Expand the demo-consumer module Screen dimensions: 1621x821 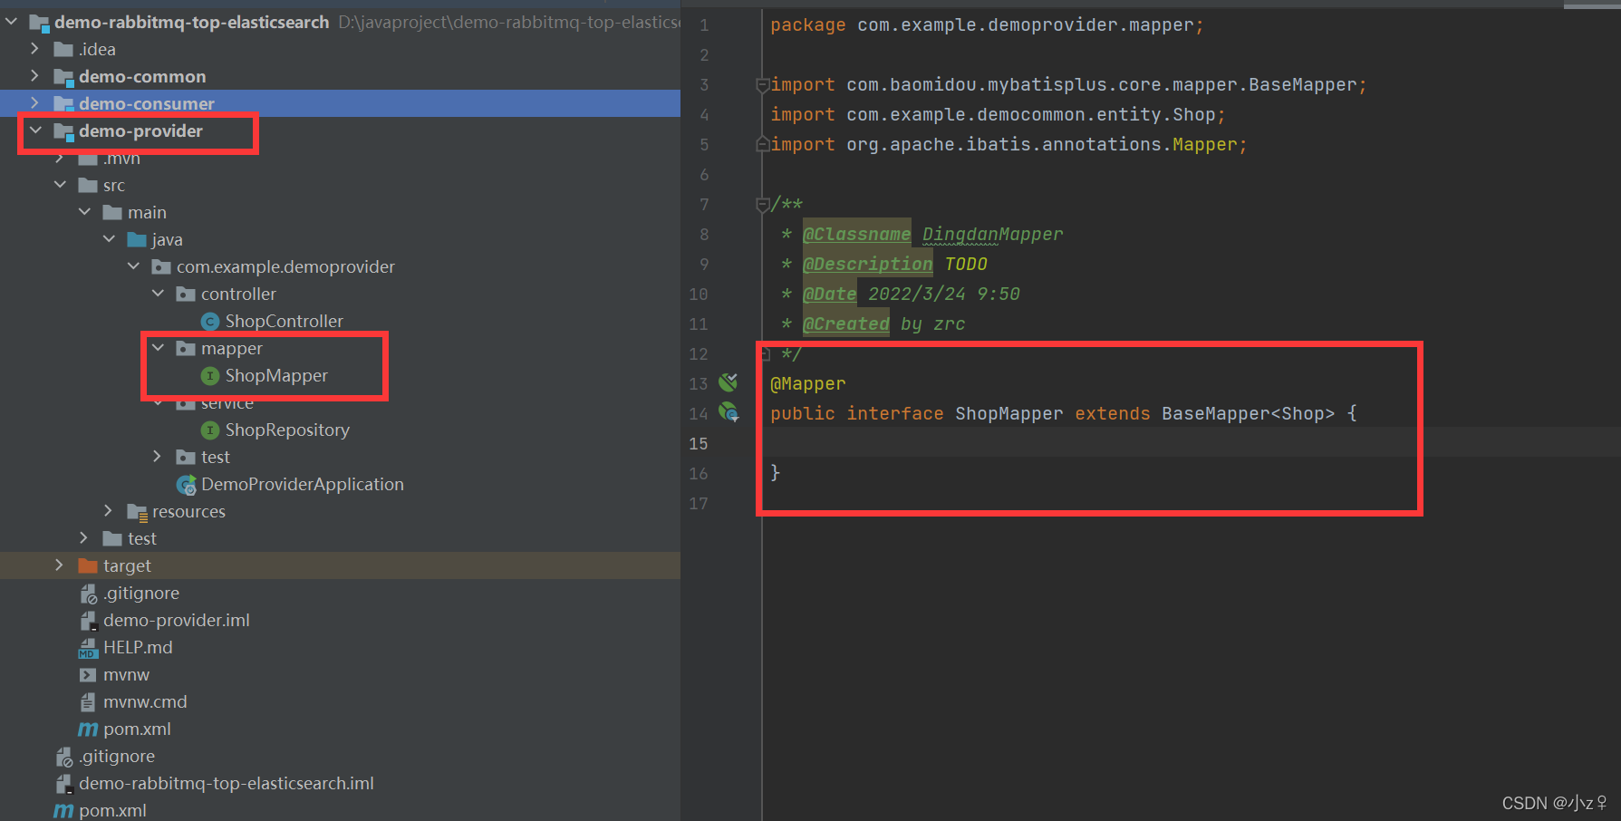point(35,103)
